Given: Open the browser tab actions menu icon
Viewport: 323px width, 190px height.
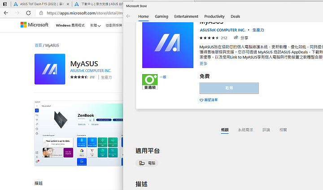Looking at the screenshot, I should [x=5, y=4].
